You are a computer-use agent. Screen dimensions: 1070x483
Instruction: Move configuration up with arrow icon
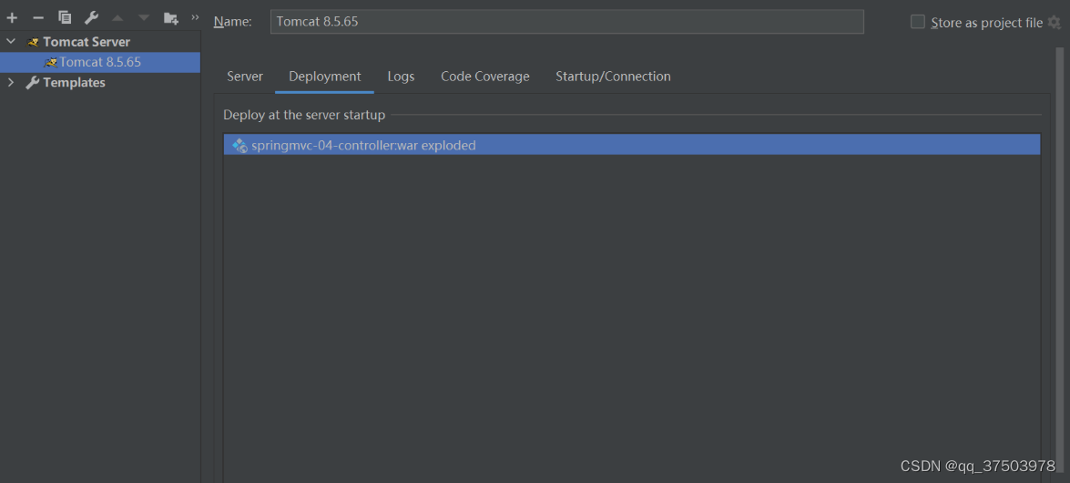(x=117, y=17)
